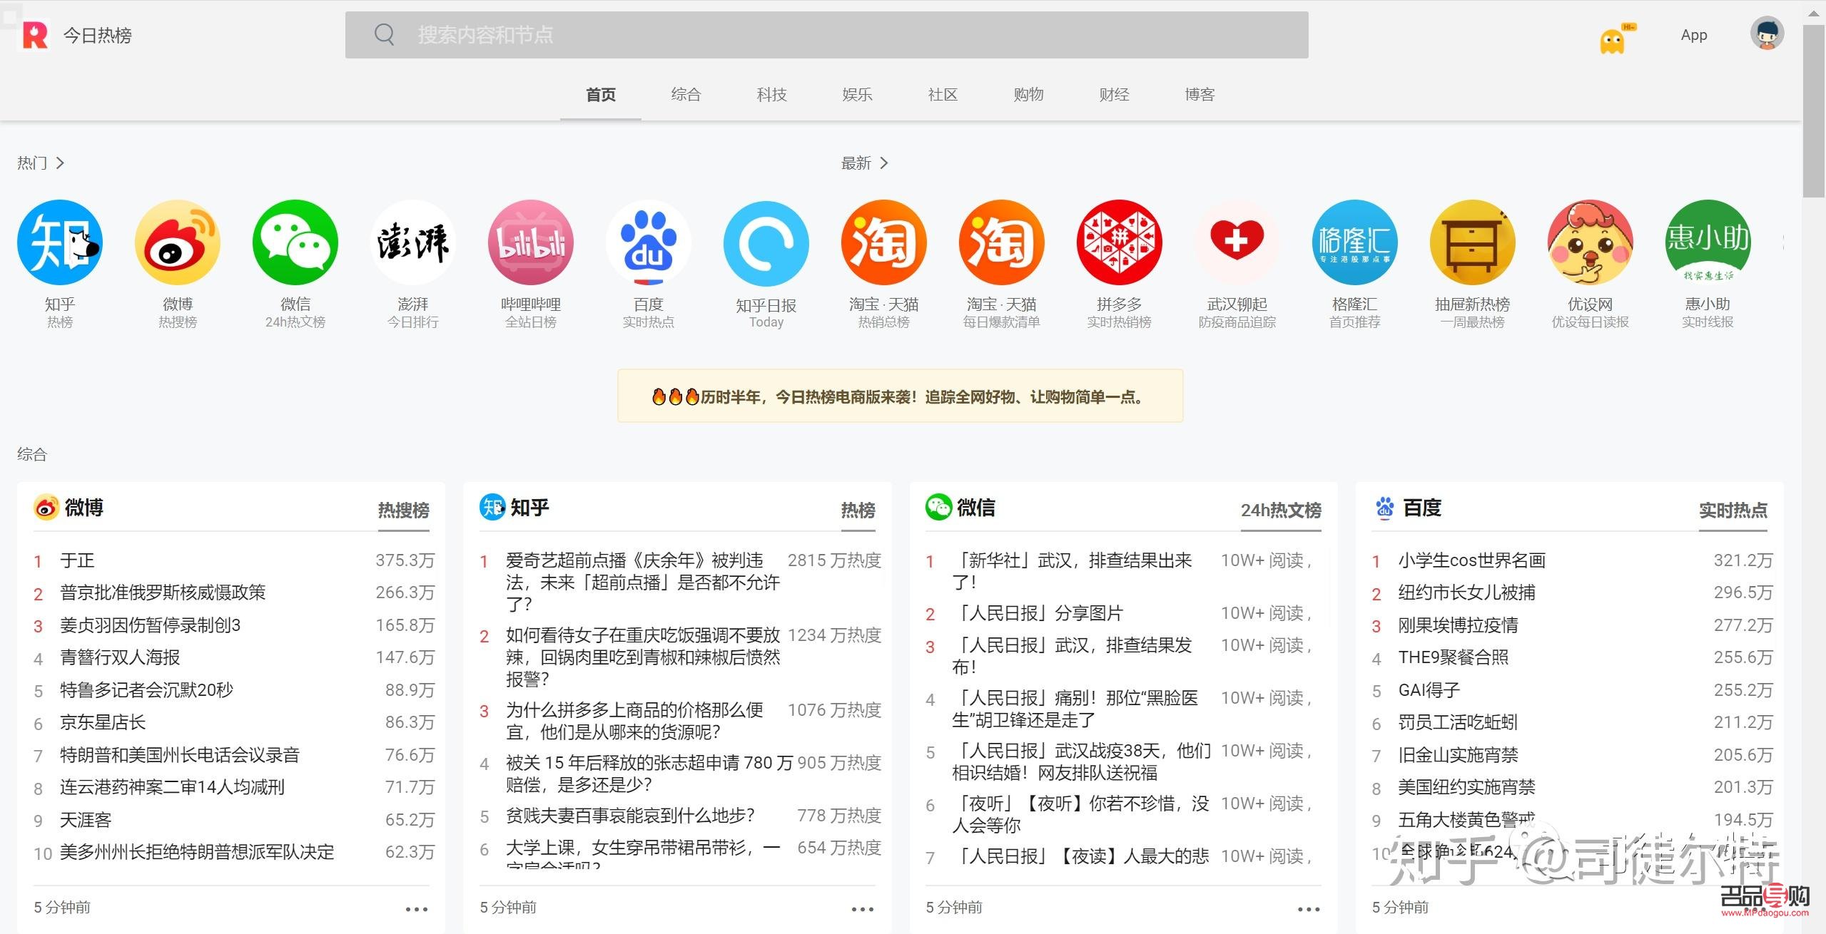This screenshot has height=934, width=1826.
Task: Open the 格隆汇 首页推荐 icon
Action: [1355, 242]
